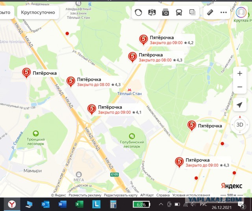Open the © Яндекс link
The image size is (252, 211).
(x=59, y=195)
